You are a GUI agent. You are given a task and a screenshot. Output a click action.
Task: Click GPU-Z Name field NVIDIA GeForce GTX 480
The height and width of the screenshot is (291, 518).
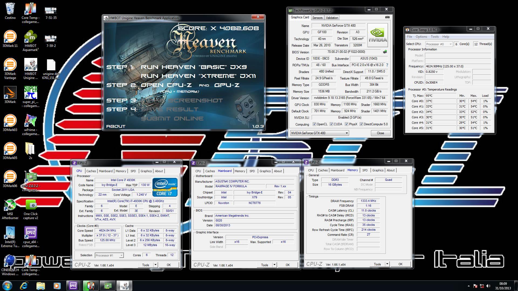pos(338,26)
